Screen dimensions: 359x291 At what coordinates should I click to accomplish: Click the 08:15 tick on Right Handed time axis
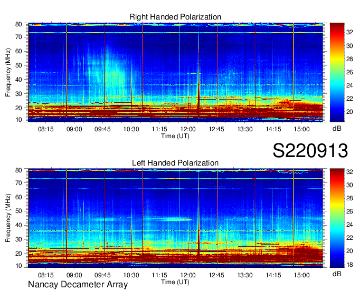46,129
